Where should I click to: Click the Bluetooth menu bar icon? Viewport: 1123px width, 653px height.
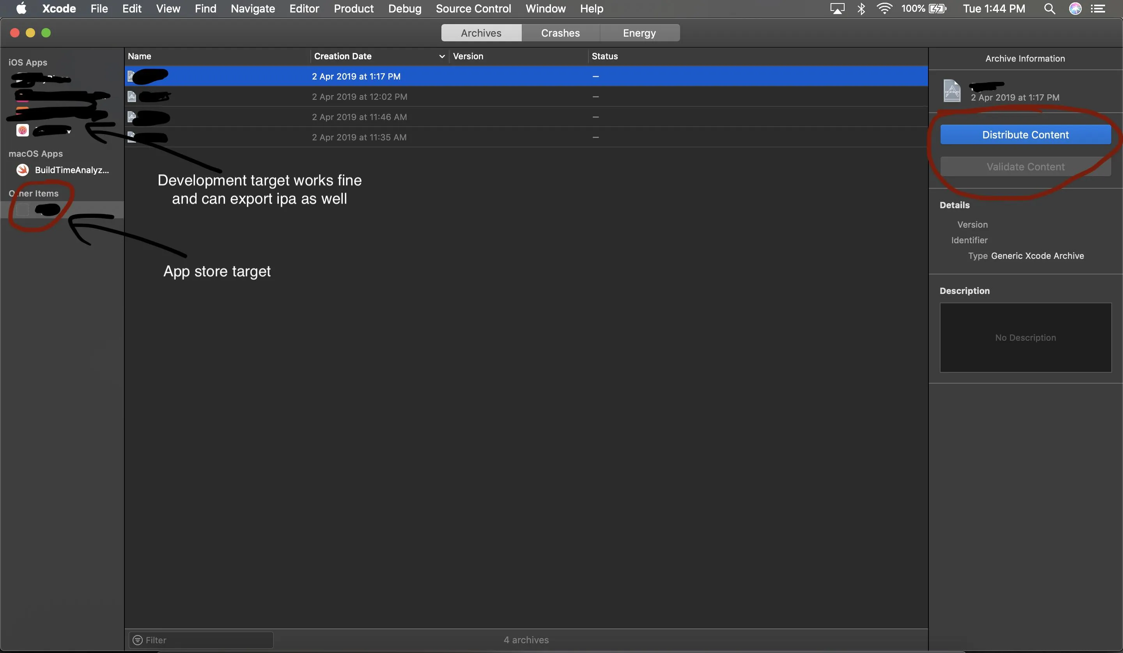coord(861,9)
